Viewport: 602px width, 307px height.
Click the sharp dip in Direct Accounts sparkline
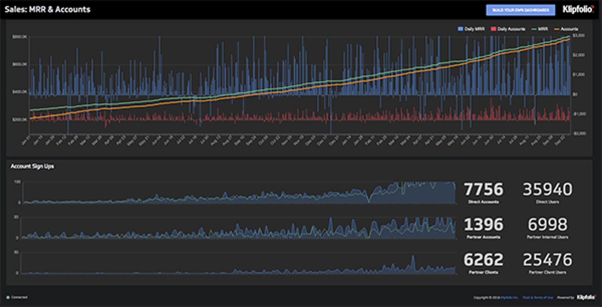coord(369,199)
